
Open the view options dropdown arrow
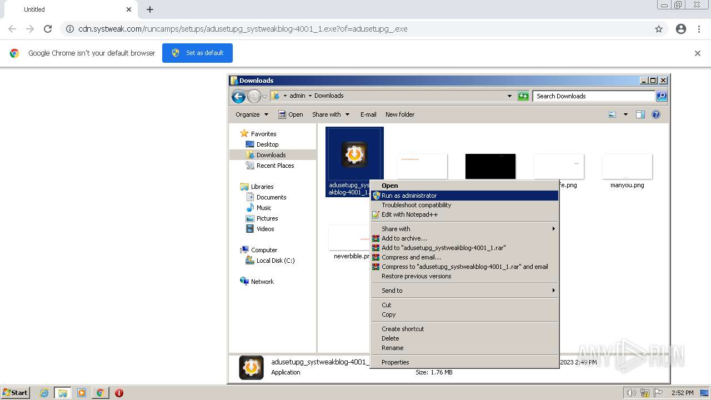(x=625, y=114)
